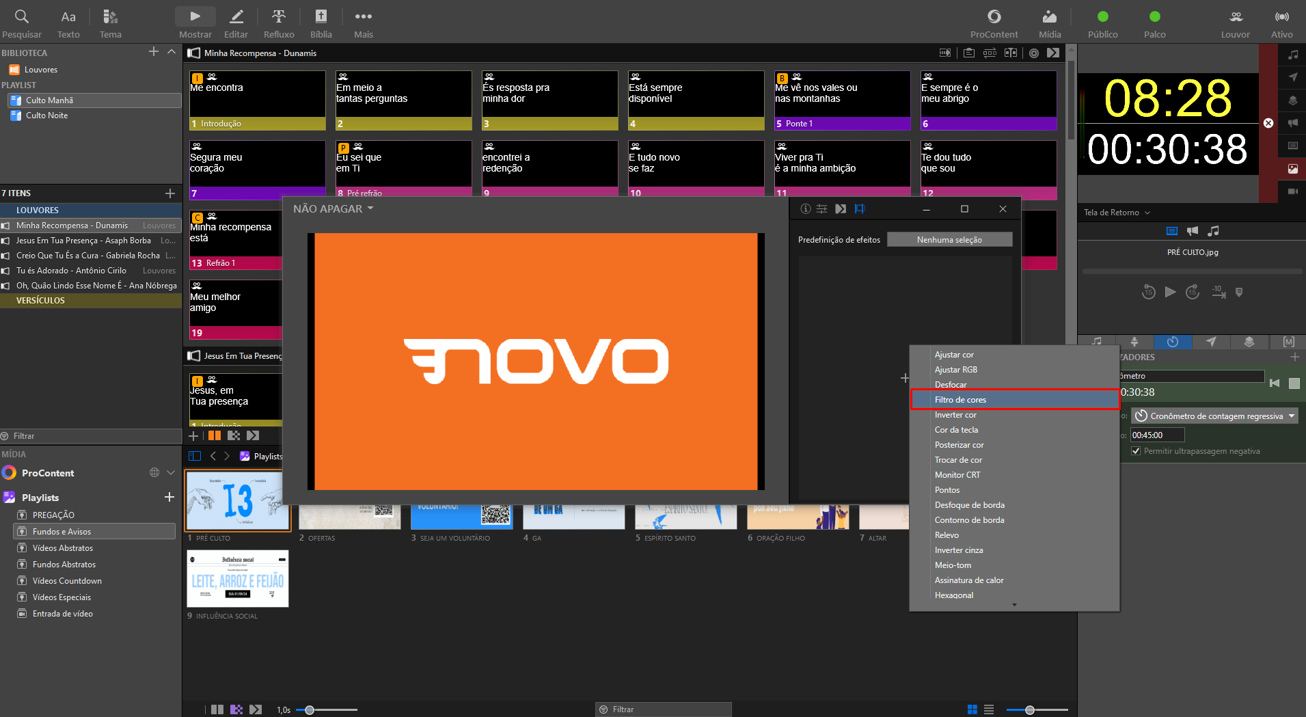Select the INFLUÊNCIA SOCIAL media thumbnail

(x=238, y=579)
